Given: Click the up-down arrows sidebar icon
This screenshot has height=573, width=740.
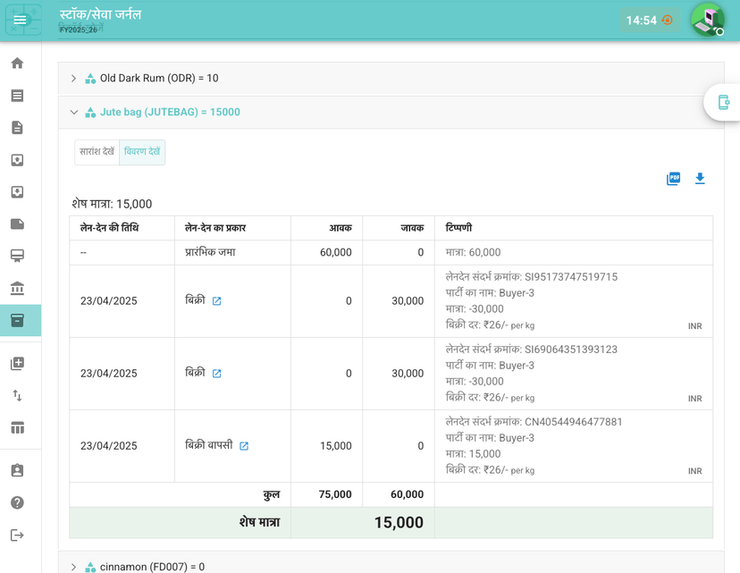Looking at the screenshot, I should 16,394.
